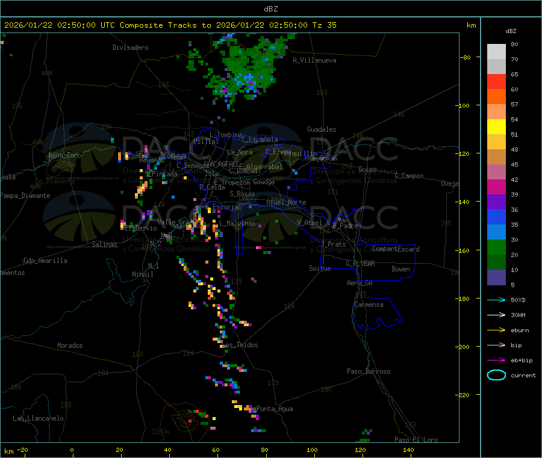
Task: Click the Carmensa map label
Action: 369,305
